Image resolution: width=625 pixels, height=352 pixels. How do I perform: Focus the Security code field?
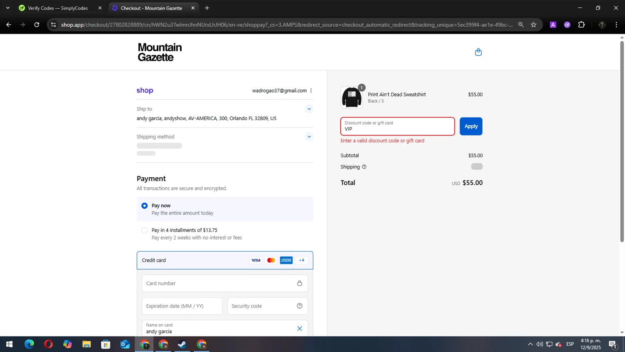click(x=267, y=306)
